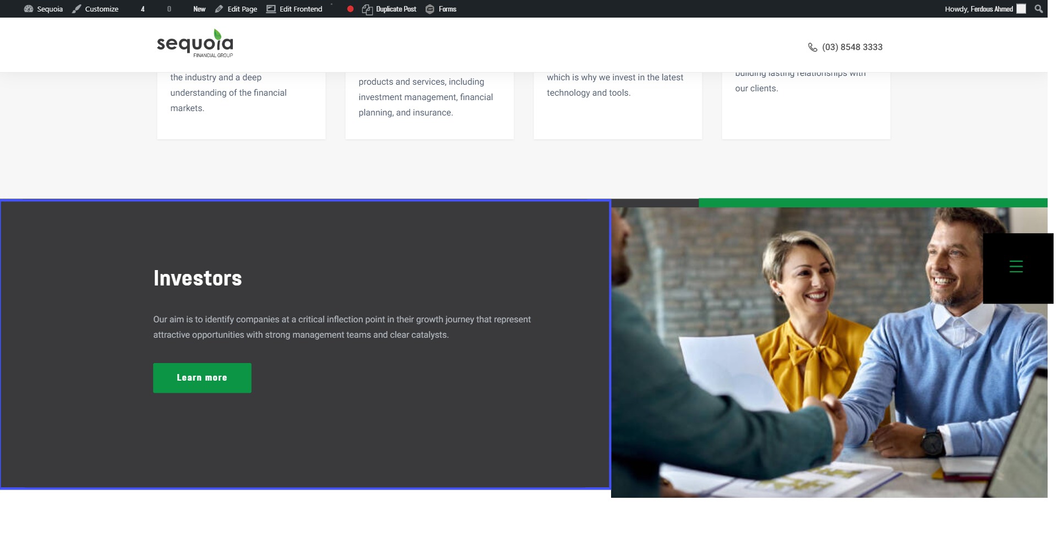Click the user avatar in admin bar
The image size is (1057, 533).
click(x=1021, y=9)
